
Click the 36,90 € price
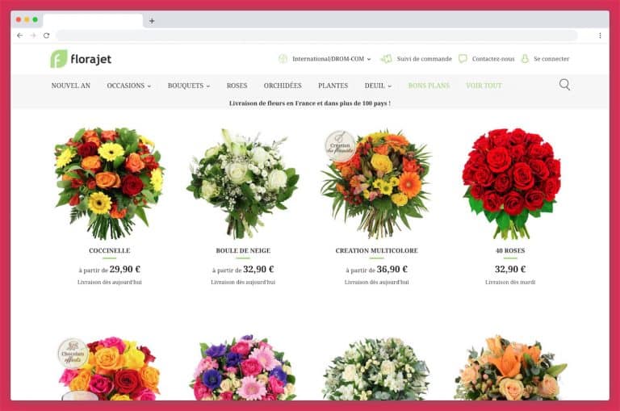click(392, 269)
